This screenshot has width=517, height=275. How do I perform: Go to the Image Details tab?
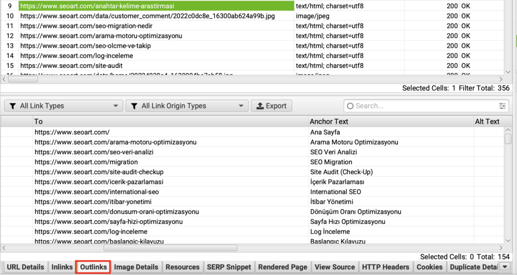click(136, 267)
